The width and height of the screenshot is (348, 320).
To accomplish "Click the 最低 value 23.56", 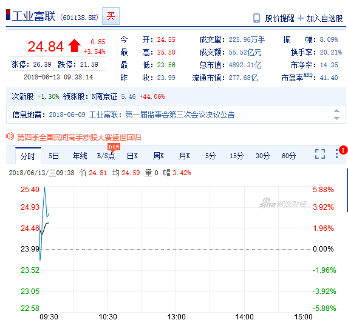I will point(166,65).
